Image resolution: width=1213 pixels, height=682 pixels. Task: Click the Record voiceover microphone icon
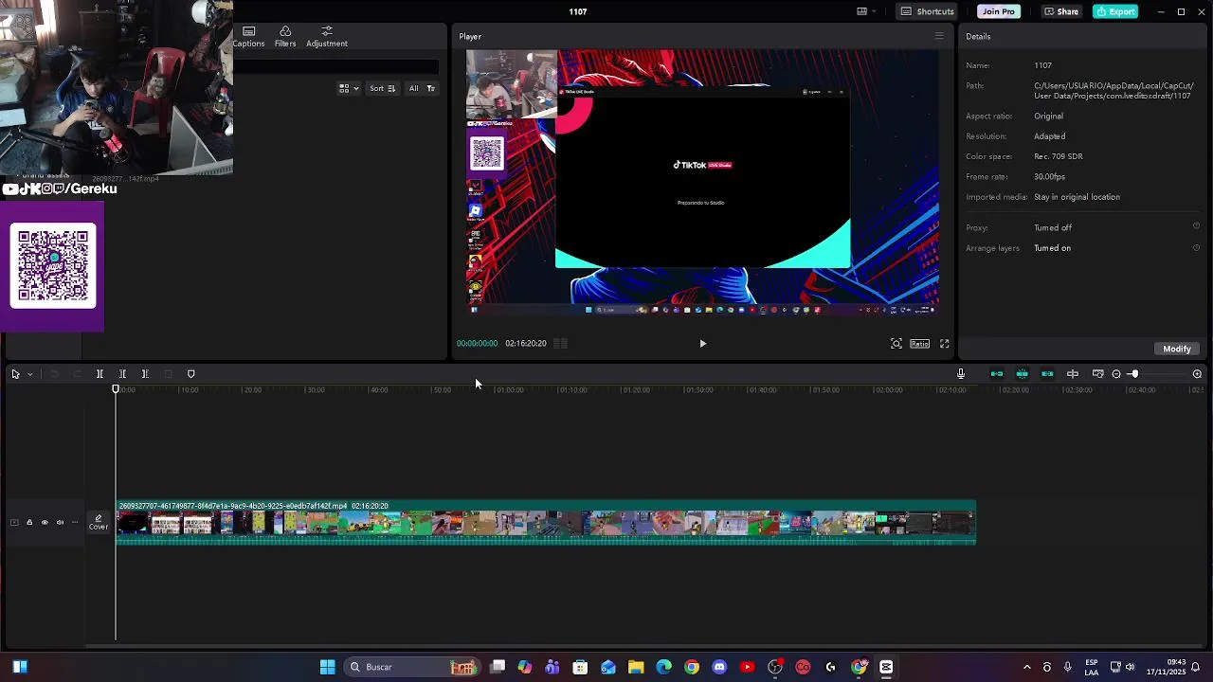[x=960, y=374]
